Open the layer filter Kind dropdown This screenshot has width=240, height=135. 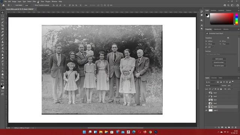[x=211, y=82]
